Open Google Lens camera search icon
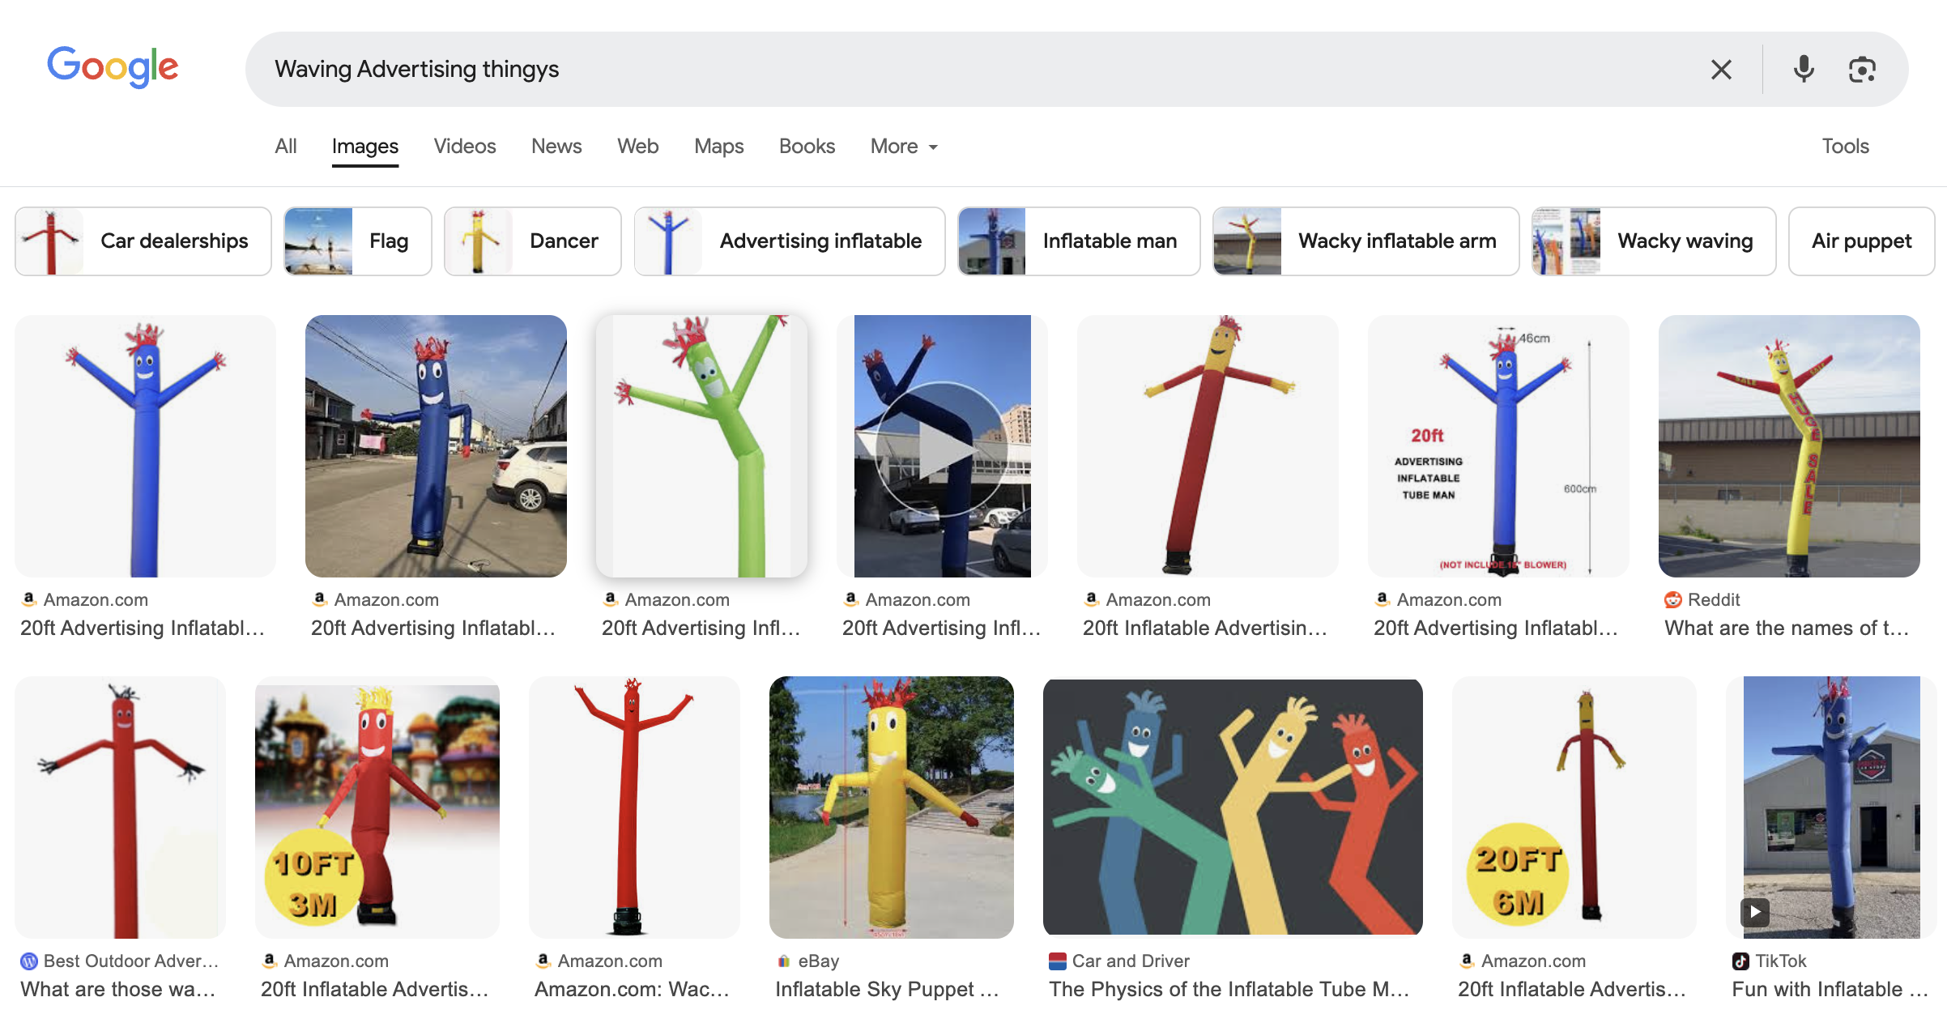 (1862, 70)
